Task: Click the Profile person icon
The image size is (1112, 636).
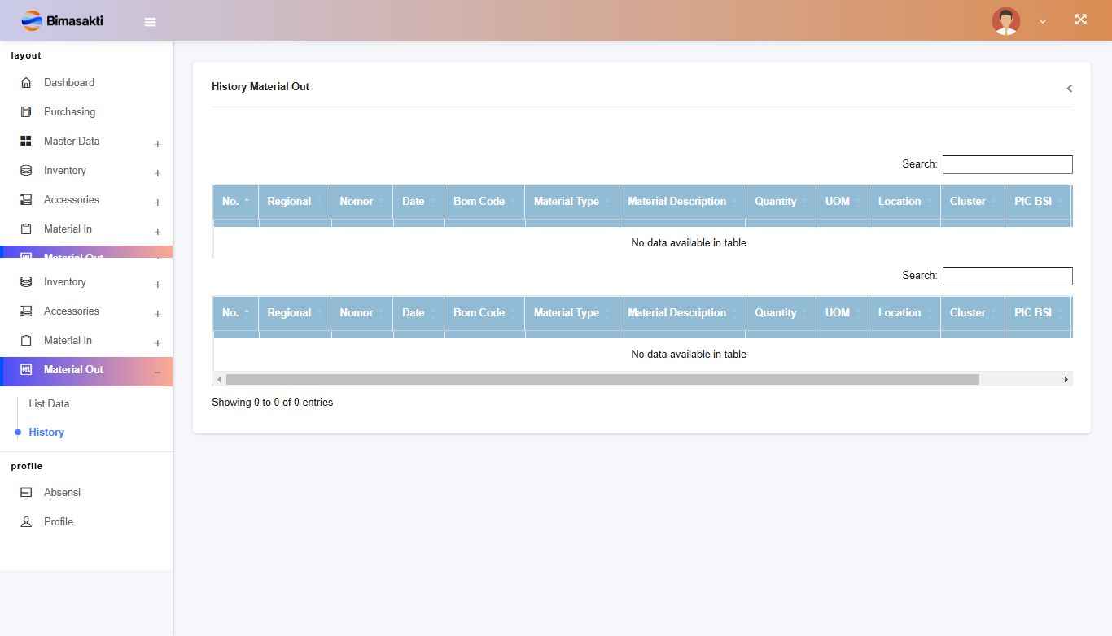Action: coord(26,522)
